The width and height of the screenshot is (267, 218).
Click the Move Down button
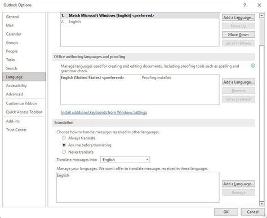238,34
